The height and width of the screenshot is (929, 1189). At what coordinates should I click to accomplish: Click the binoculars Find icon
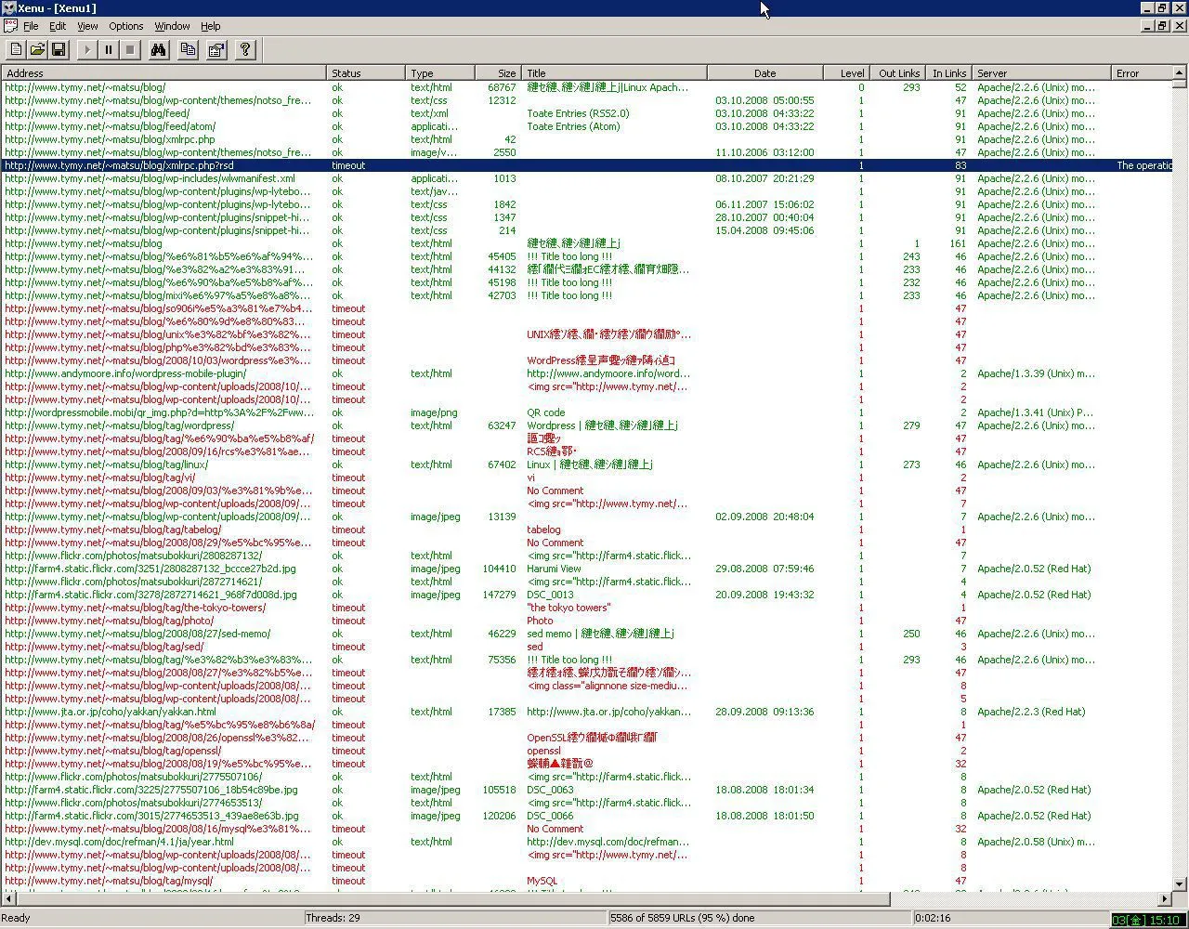[x=159, y=50]
